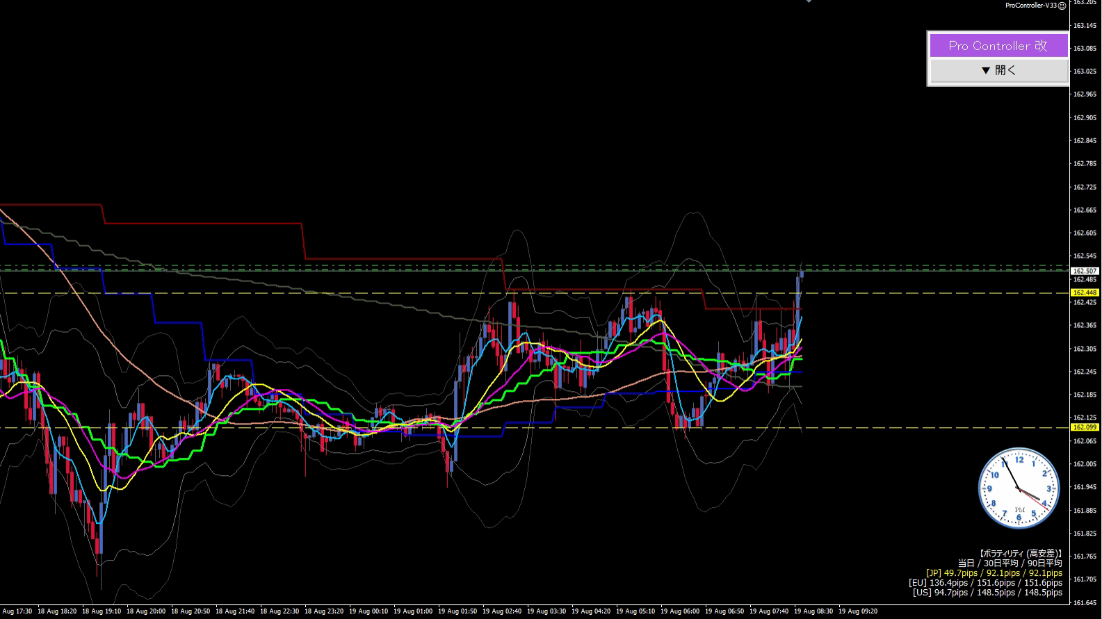1102x619 pixels.
Task: Click the ProController-V33 smiley face icon
Action: 1062,6
